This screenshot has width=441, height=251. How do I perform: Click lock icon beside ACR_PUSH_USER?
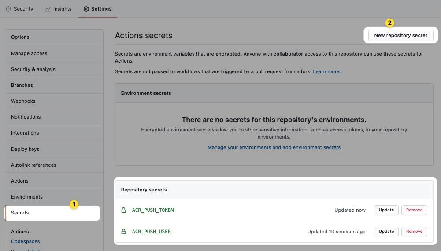tap(123, 232)
